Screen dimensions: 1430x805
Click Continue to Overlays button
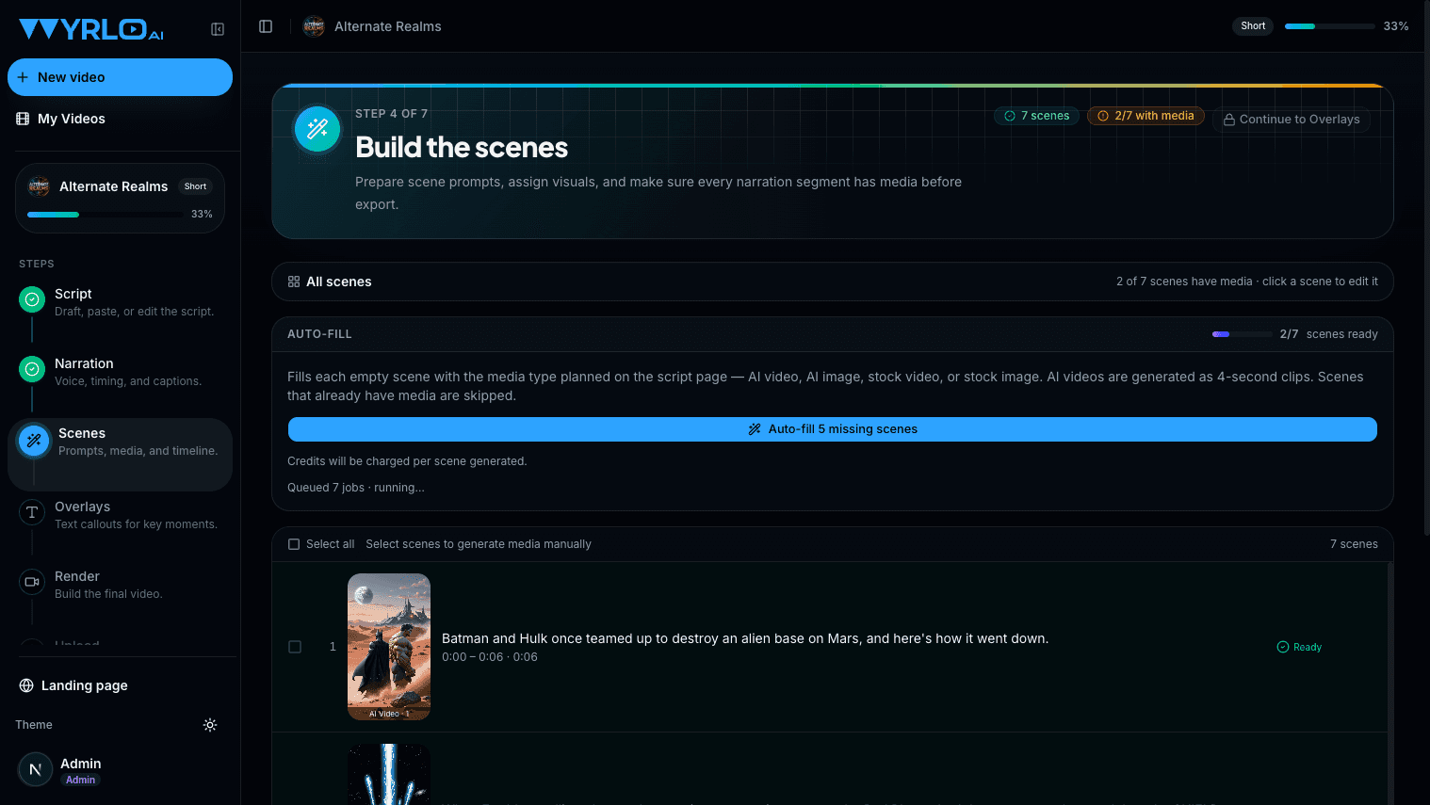coord(1292,120)
